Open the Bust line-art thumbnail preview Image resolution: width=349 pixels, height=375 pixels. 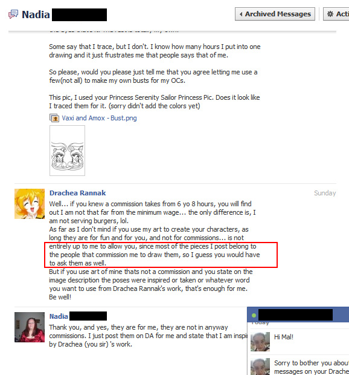67,151
